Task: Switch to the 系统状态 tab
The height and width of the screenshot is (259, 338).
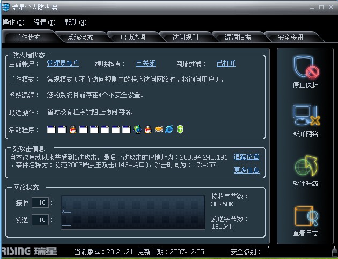Action: (80, 38)
